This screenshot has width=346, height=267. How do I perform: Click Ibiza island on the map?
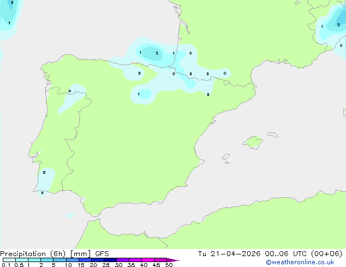point(226,157)
